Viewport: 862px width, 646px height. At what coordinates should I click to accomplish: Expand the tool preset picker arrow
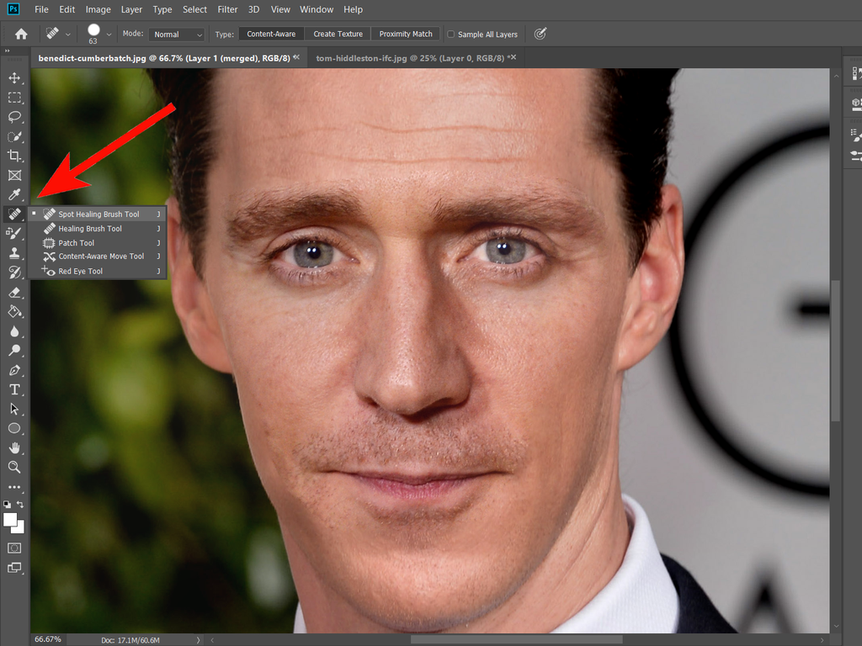(67, 34)
